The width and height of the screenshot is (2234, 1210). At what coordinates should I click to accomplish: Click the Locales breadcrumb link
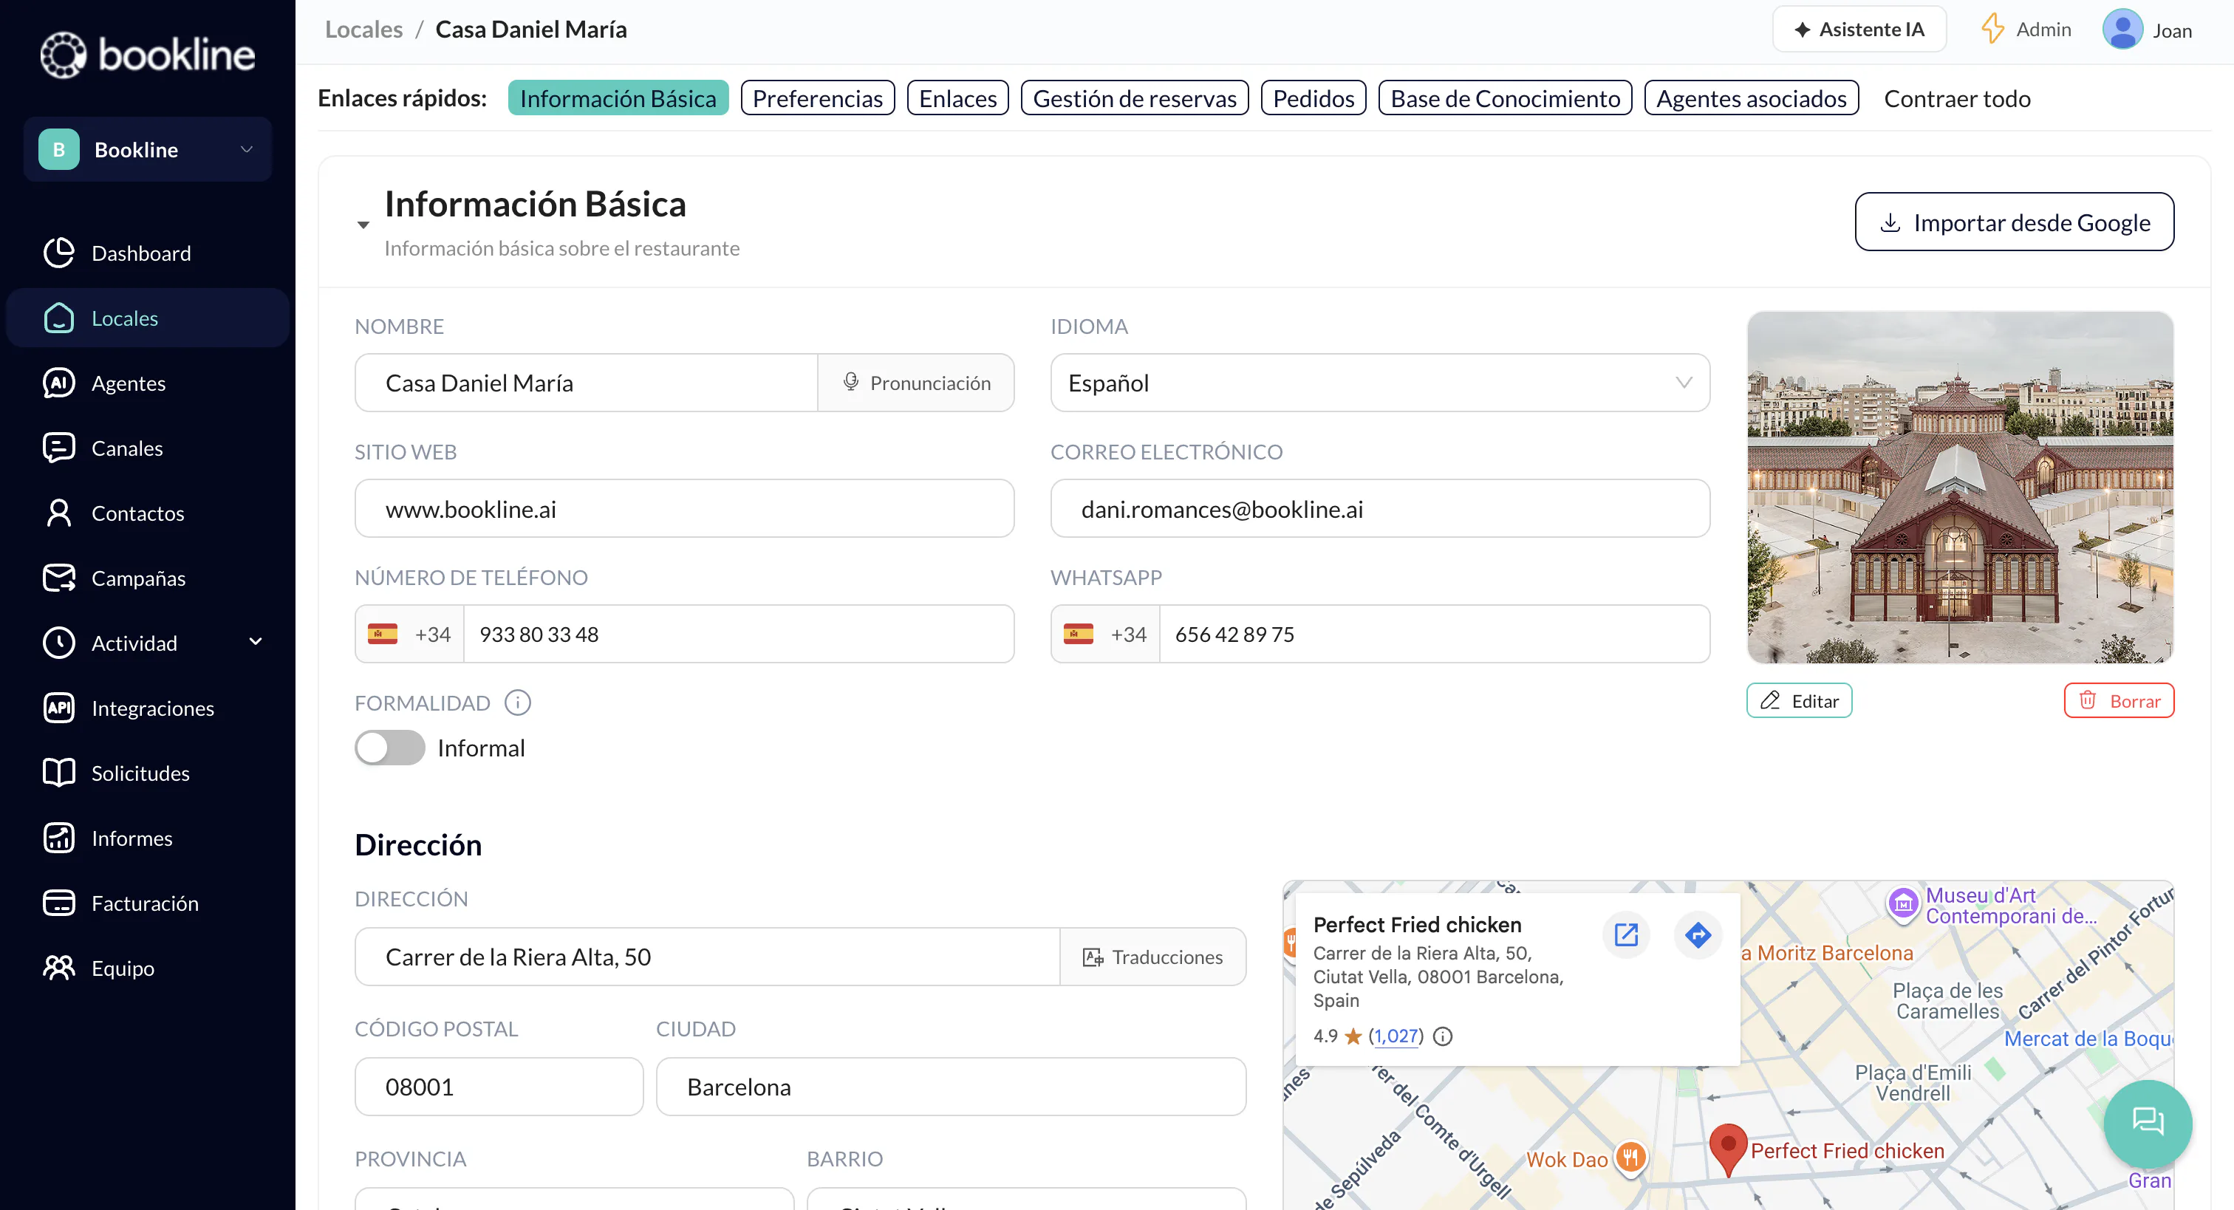[x=363, y=30]
